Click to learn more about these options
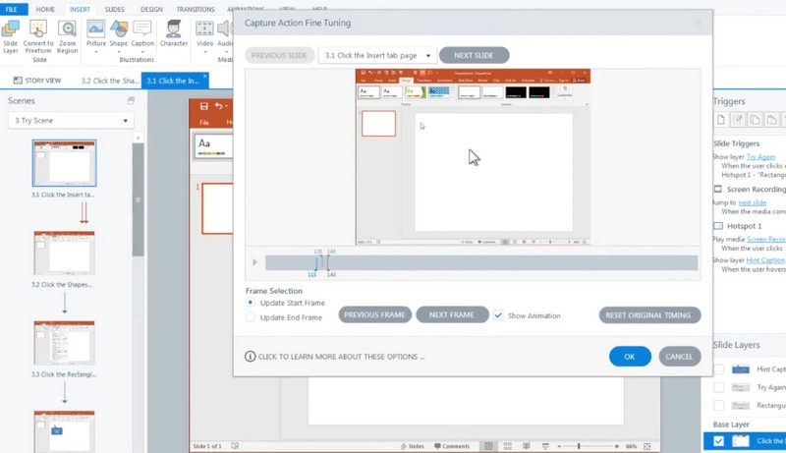The height and width of the screenshot is (453, 786). tap(341, 357)
